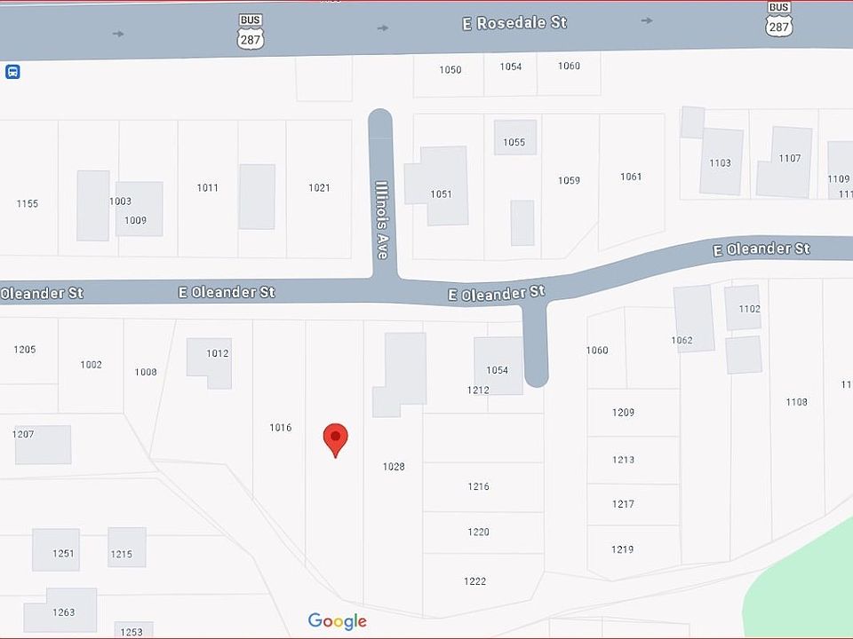Select address label 1061

631,177
